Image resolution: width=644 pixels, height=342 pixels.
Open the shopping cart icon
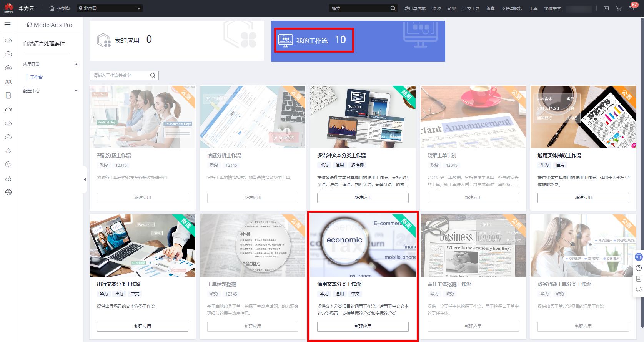[x=619, y=8]
